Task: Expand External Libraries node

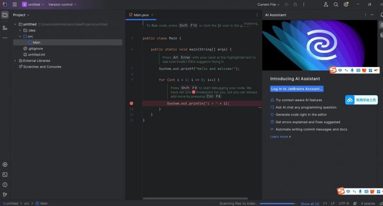Action: [x=20, y=61]
